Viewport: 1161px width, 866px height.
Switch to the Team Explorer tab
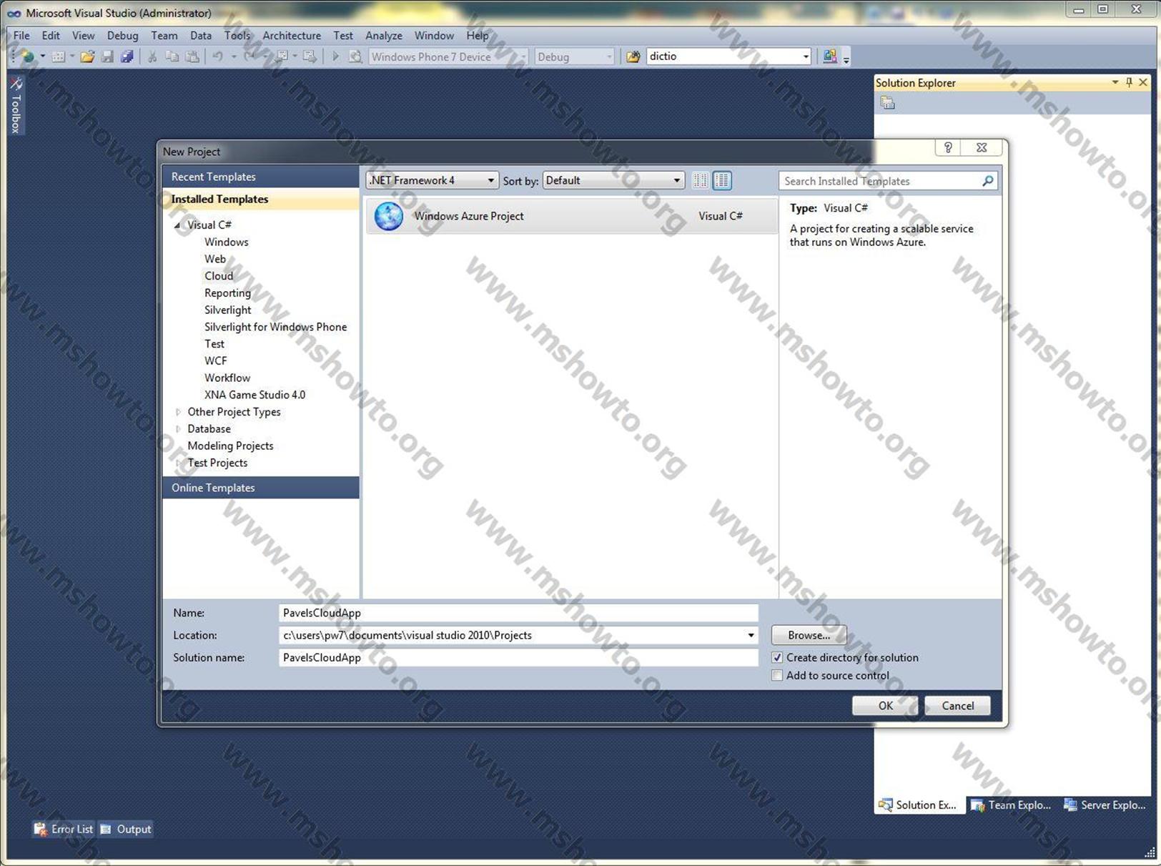(1011, 805)
